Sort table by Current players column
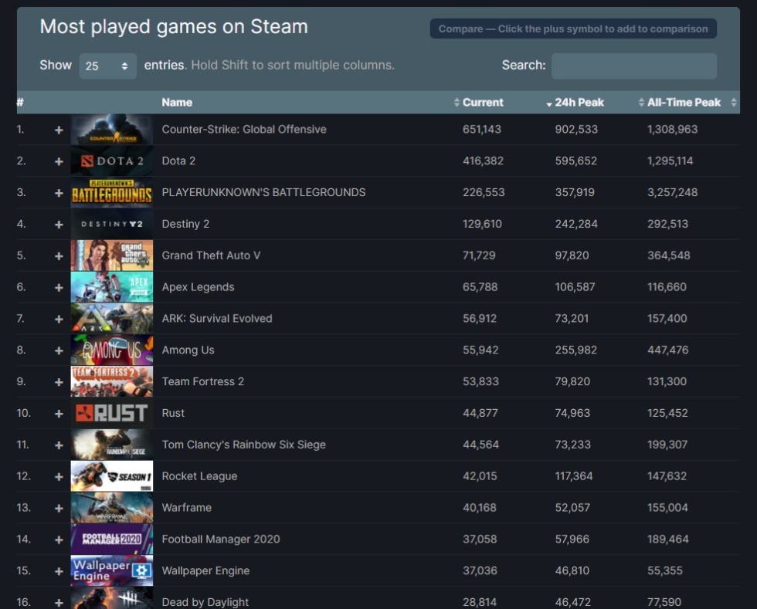Viewport: 757px width, 609px height. (482, 103)
